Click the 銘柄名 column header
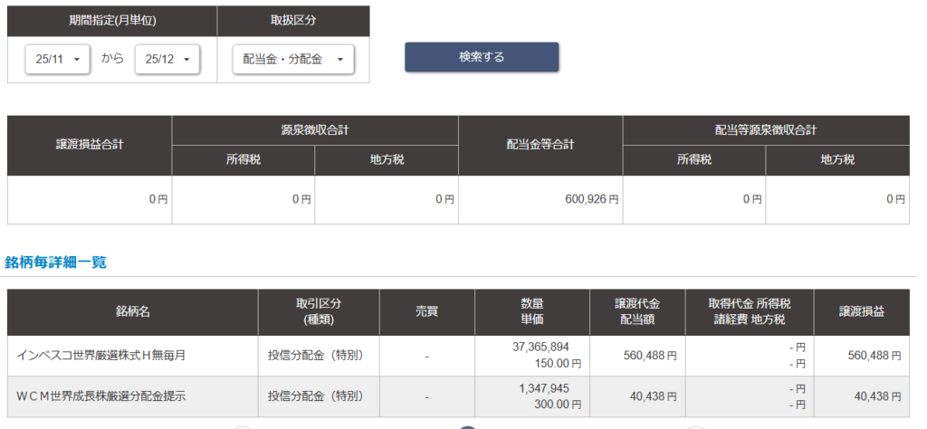Image resolution: width=927 pixels, height=429 pixels. [132, 311]
